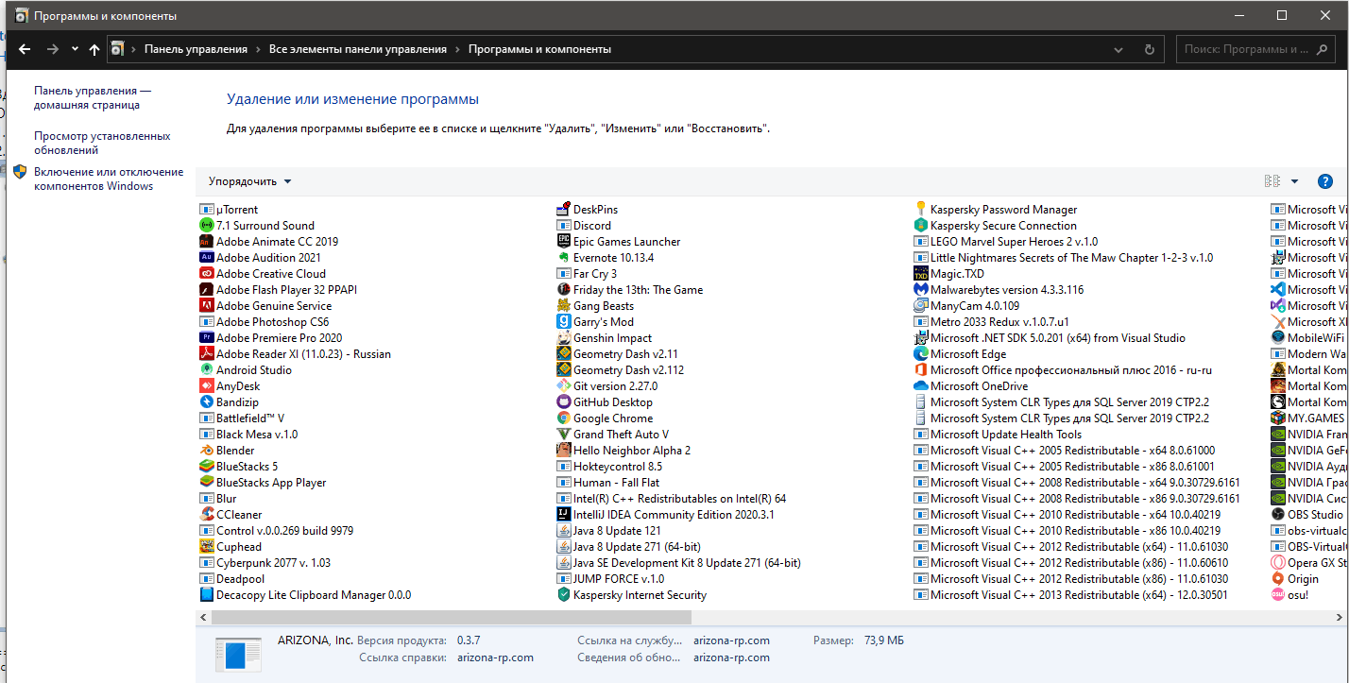This screenshot has height=683, width=1349.
Task: Select Friday the 13th: The Game
Action: [630, 290]
